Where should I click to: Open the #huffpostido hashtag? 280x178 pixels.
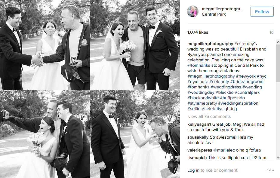[x=232, y=98]
